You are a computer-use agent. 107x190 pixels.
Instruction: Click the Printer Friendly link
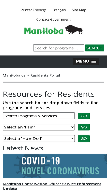tap(33, 10)
